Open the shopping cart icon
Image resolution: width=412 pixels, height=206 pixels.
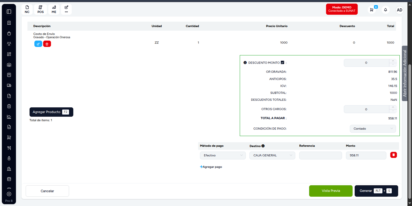click(372, 10)
